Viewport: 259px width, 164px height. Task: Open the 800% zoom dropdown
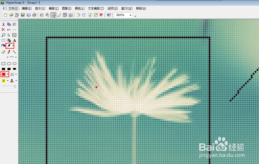coord(130,15)
